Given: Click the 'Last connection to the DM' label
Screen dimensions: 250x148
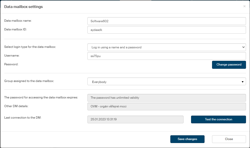Looking at the screenshot, I should [23, 118].
